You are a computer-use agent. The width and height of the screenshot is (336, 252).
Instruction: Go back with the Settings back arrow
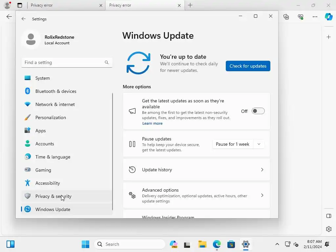click(x=24, y=19)
